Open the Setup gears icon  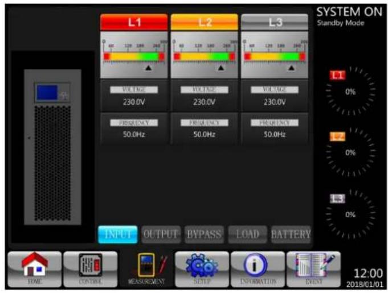pyautogui.click(x=202, y=269)
